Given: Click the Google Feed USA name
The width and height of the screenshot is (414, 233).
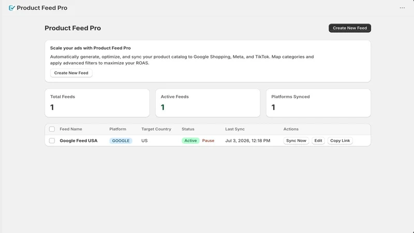Looking at the screenshot, I should coord(79,141).
